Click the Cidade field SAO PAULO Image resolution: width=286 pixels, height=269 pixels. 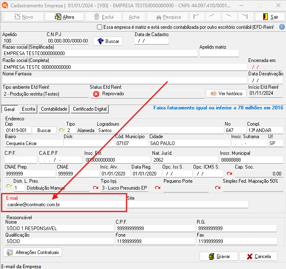pyautogui.click(x=190, y=143)
